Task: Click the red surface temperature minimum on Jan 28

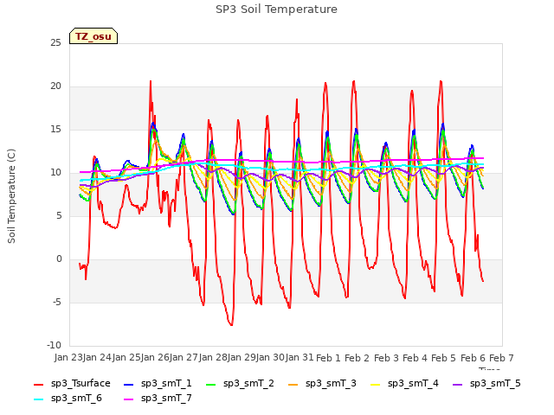Action: pyautogui.click(x=231, y=325)
